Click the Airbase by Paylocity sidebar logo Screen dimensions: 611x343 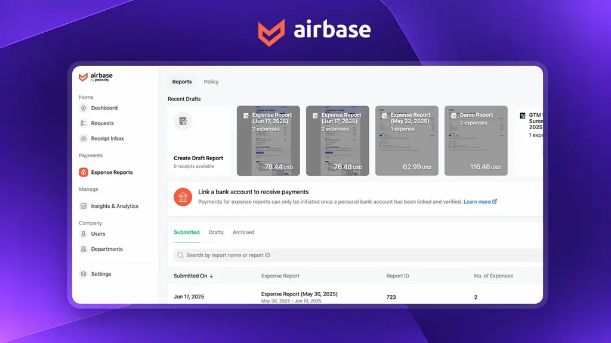[96, 77]
